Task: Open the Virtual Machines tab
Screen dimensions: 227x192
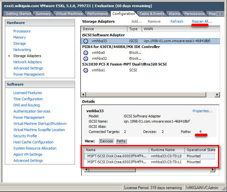Action: [x=69, y=14]
